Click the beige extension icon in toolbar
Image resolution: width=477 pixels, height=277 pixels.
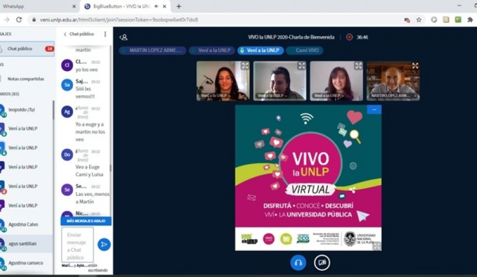coord(446,19)
